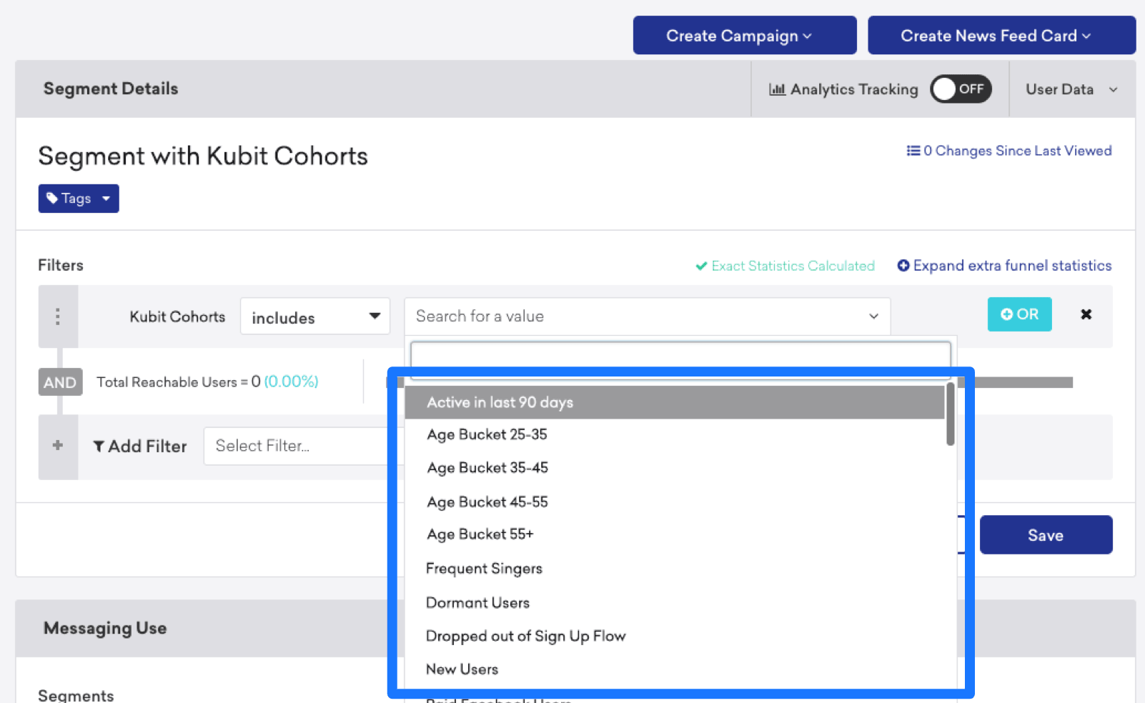Add an OR condition to the filter

pos(1018,314)
